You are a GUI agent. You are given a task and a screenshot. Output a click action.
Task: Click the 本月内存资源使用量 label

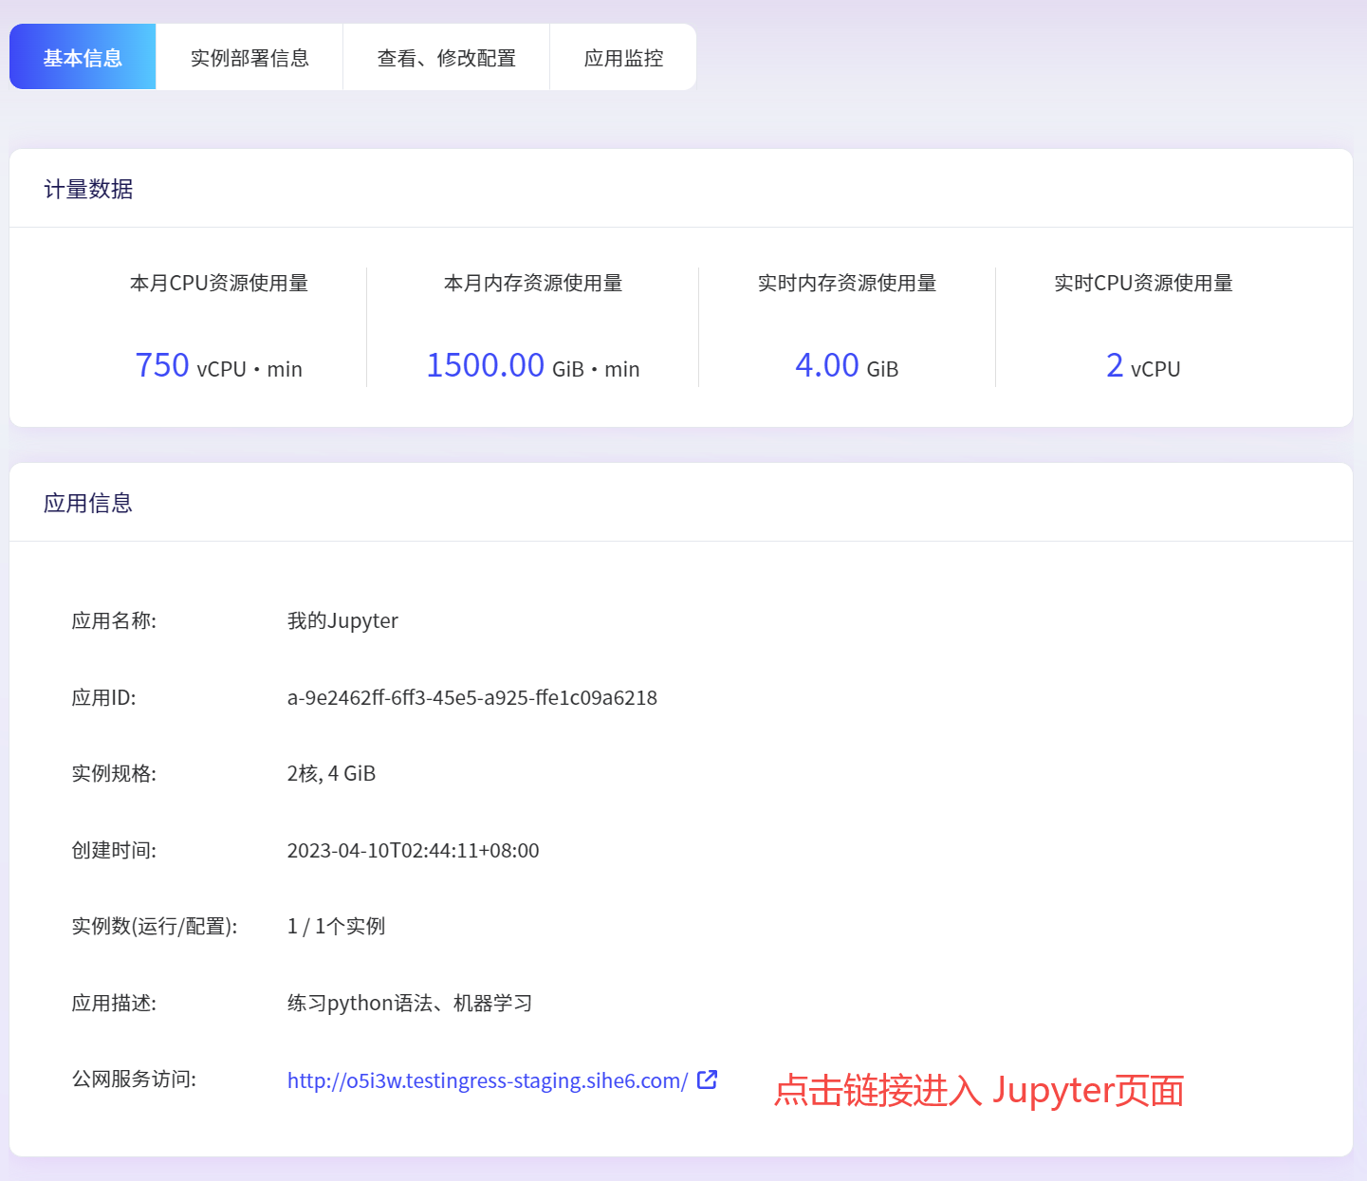coord(533,283)
